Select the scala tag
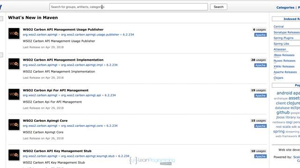 coord(286,126)
